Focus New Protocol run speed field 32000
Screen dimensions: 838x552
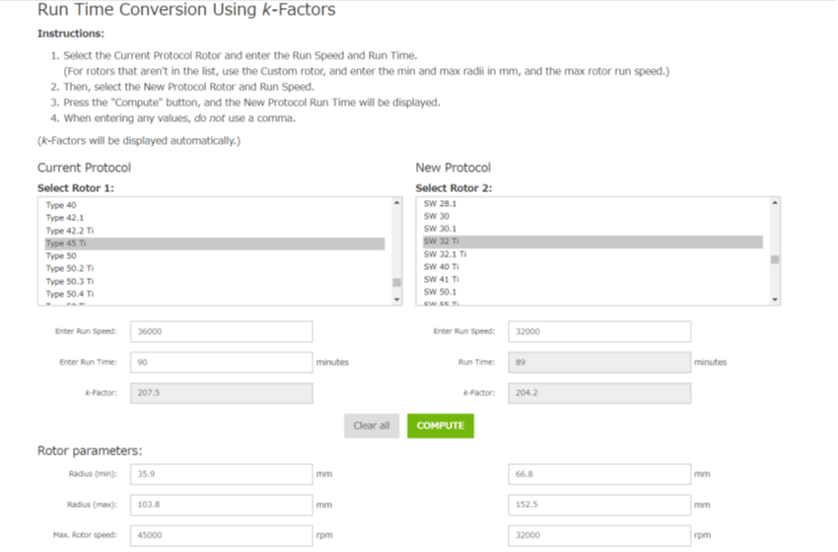tap(599, 332)
